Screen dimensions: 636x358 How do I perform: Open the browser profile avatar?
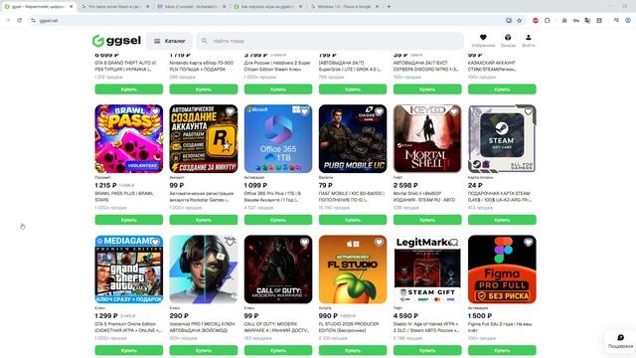628,20
